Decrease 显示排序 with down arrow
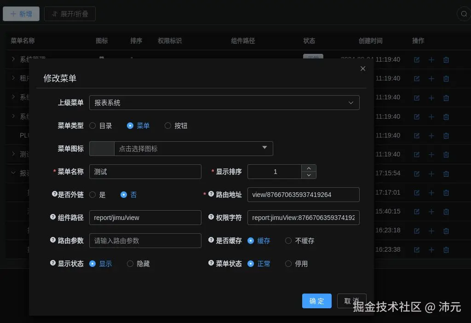The width and height of the screenshot is (471, 323). coord(309,175)
